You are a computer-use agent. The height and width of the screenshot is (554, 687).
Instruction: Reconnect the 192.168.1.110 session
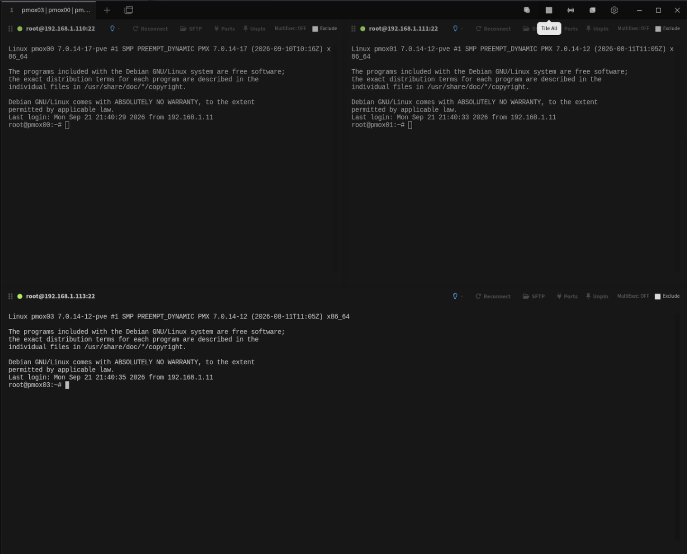point(150,28)
